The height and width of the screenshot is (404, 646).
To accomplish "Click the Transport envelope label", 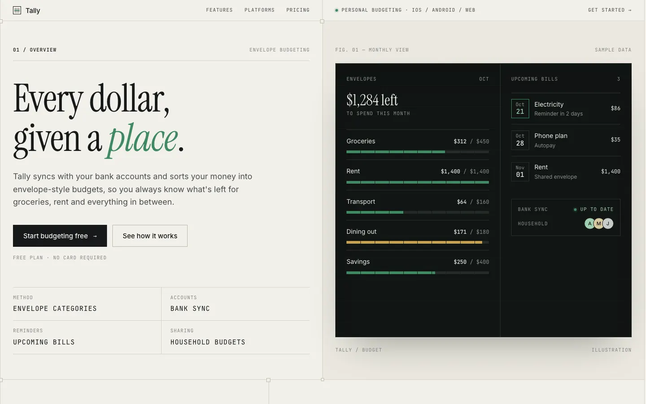I will [361, 202].
